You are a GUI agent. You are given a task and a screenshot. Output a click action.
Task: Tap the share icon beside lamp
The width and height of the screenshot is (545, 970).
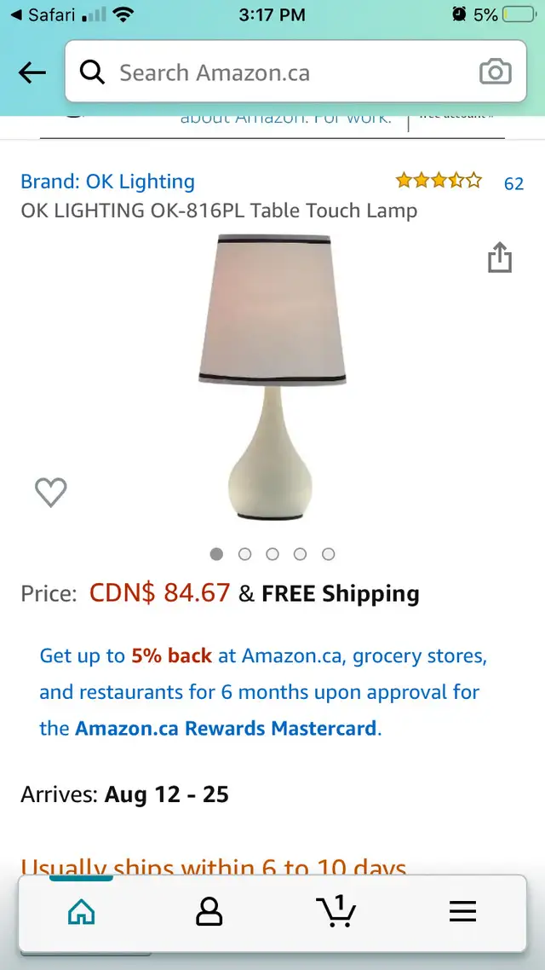coord(499,257)
